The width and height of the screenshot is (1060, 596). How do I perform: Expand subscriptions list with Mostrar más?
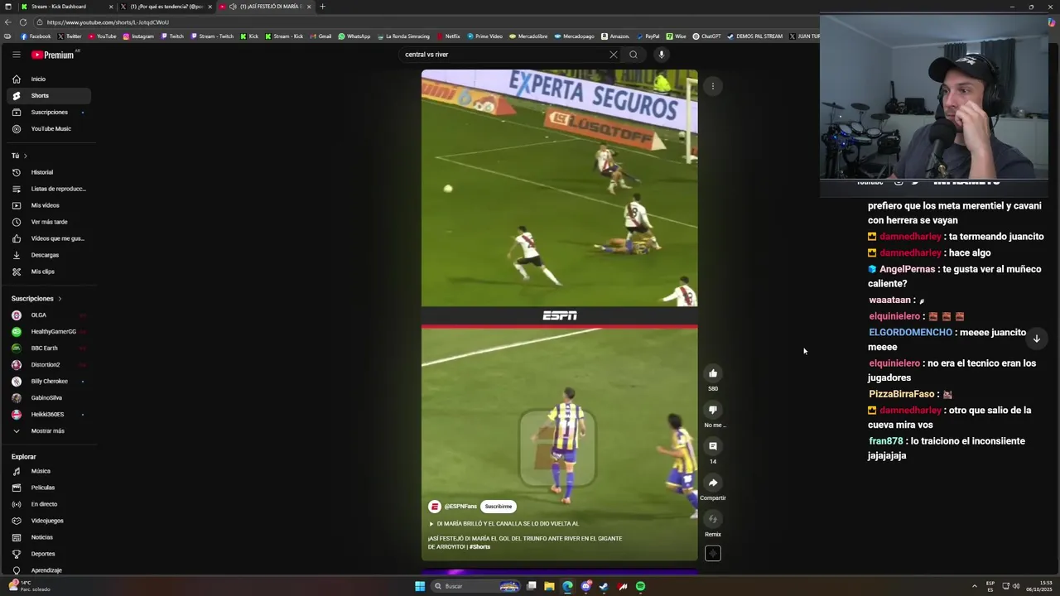click(x=49, y=430)
